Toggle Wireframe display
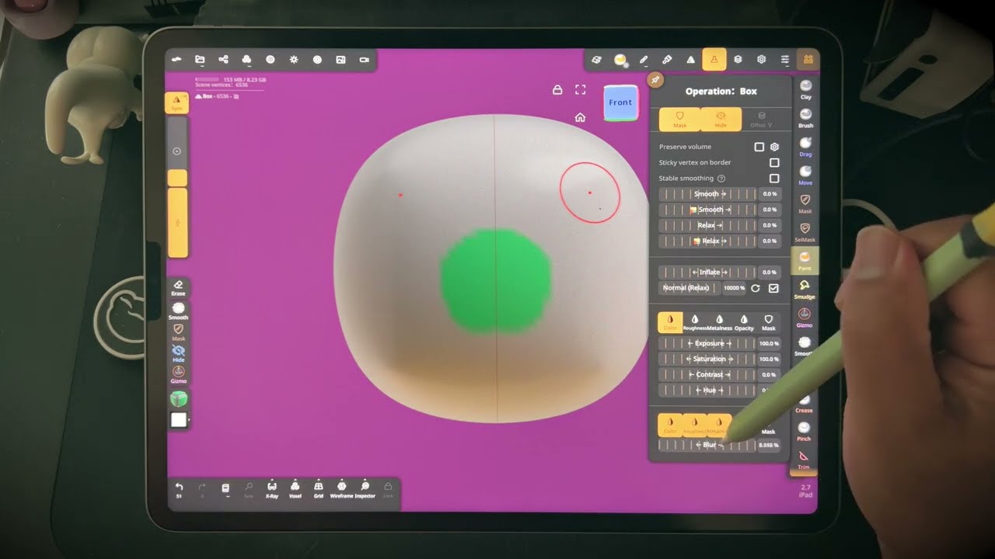The image size is (995, 559). tap(341, 489)
